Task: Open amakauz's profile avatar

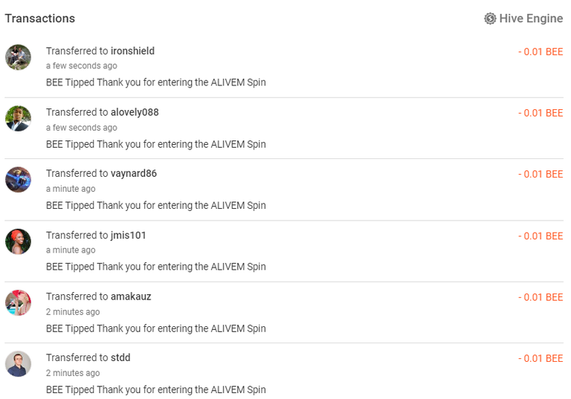Action: [x=18, y=302]
